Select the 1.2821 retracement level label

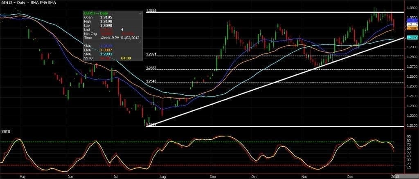click(151, 54)
